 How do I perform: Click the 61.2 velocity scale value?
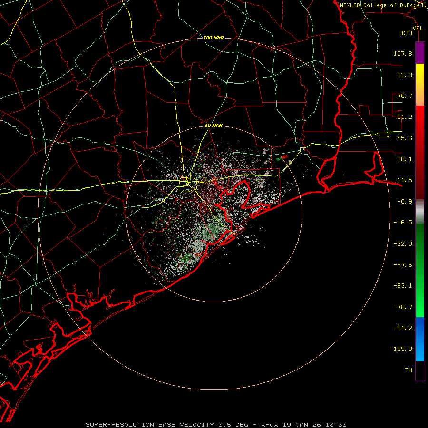pyautogui.click(x=405, y=117)
